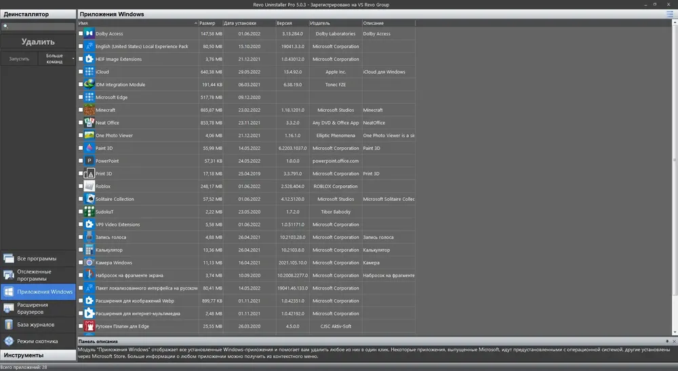678x371 pixels.
Task: Pin the Панель описания panel
Action: [x=666, y=341]
